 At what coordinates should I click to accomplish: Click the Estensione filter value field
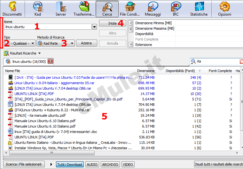click(209, 45)
